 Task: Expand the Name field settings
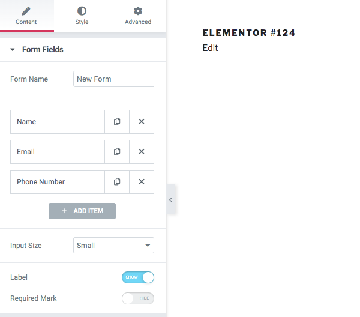[x=58, y=122]
